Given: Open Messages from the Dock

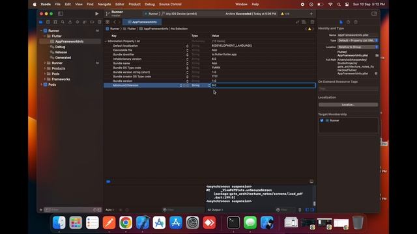Looking at the screenshot, I should click(250, 222).
